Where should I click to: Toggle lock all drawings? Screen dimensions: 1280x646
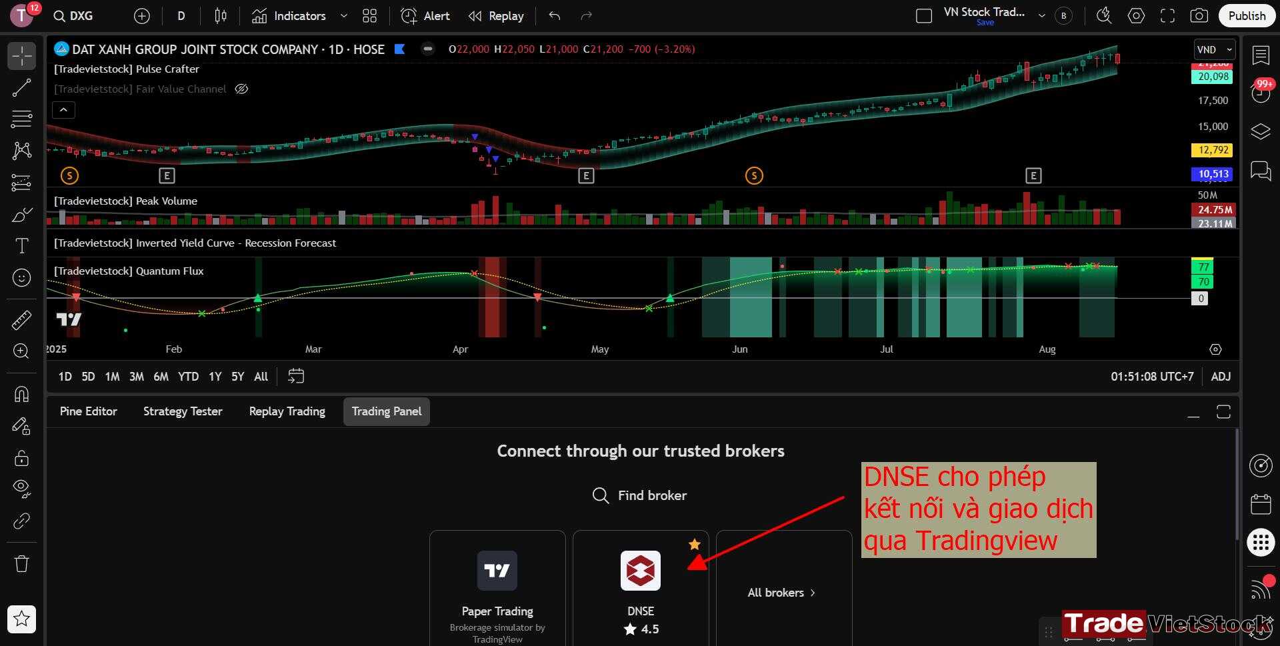coord(21,458)
